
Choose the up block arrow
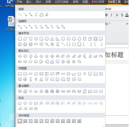[31, 56]
